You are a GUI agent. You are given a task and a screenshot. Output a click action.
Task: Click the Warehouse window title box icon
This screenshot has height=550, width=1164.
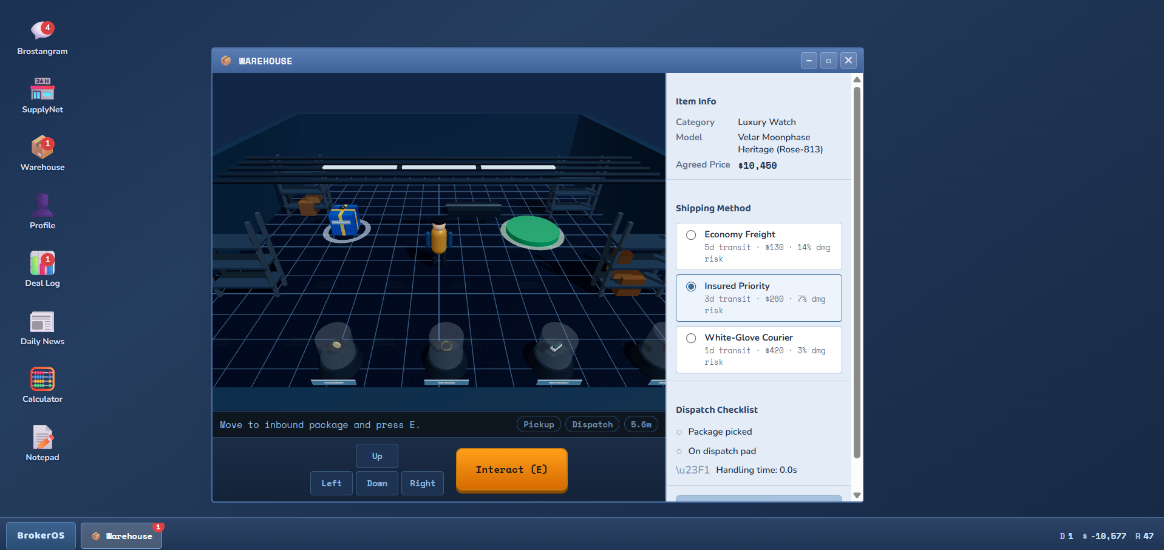click(226, 61)
